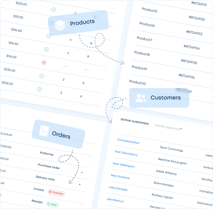Screen dimensions: 213x209
Task: Click the Overdue status badge on Invoice
Action: pyautogui.click(x=56, y=193)
